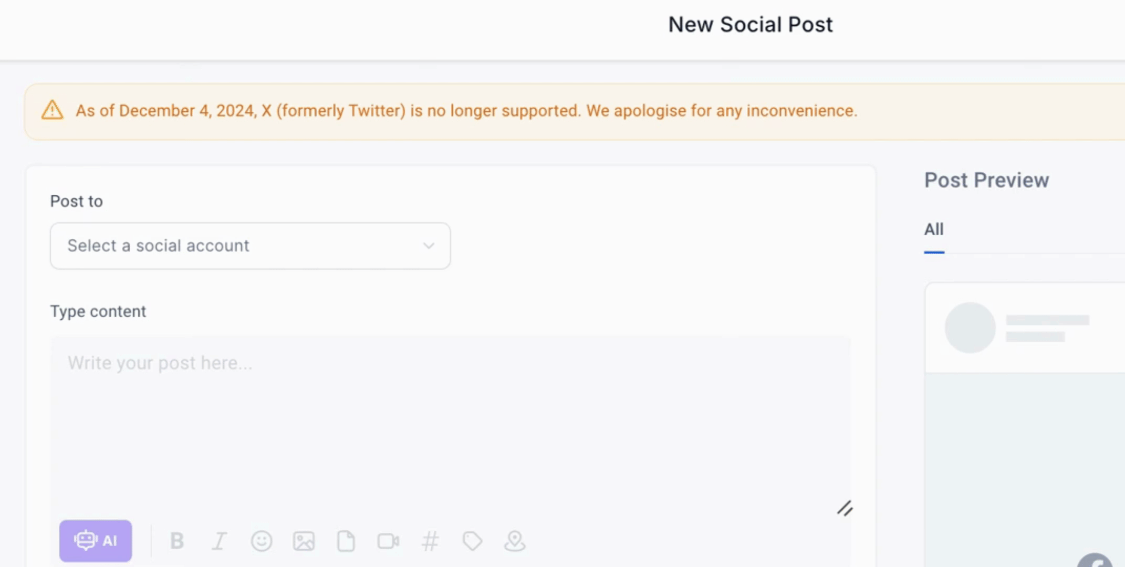Screen dimensions: 1125x567
Task: Click the chevron arrow in Post to field
Action: [429, 246]
